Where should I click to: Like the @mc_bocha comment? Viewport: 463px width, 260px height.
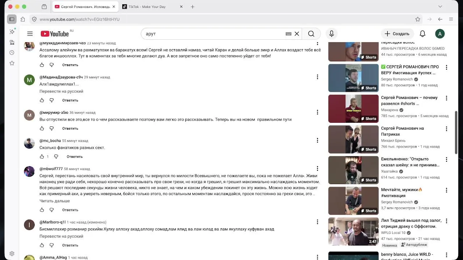(x=42, y=156)
